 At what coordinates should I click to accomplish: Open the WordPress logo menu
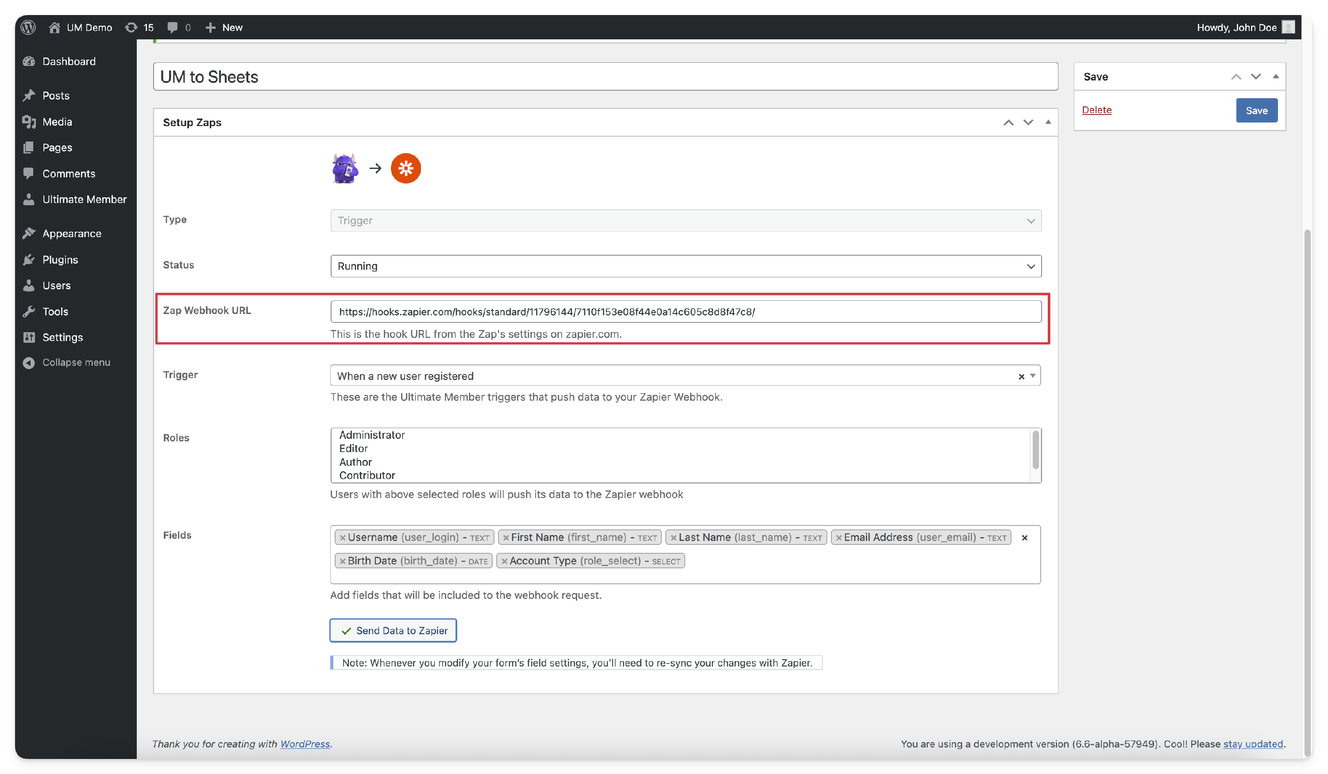coord(28,27)
